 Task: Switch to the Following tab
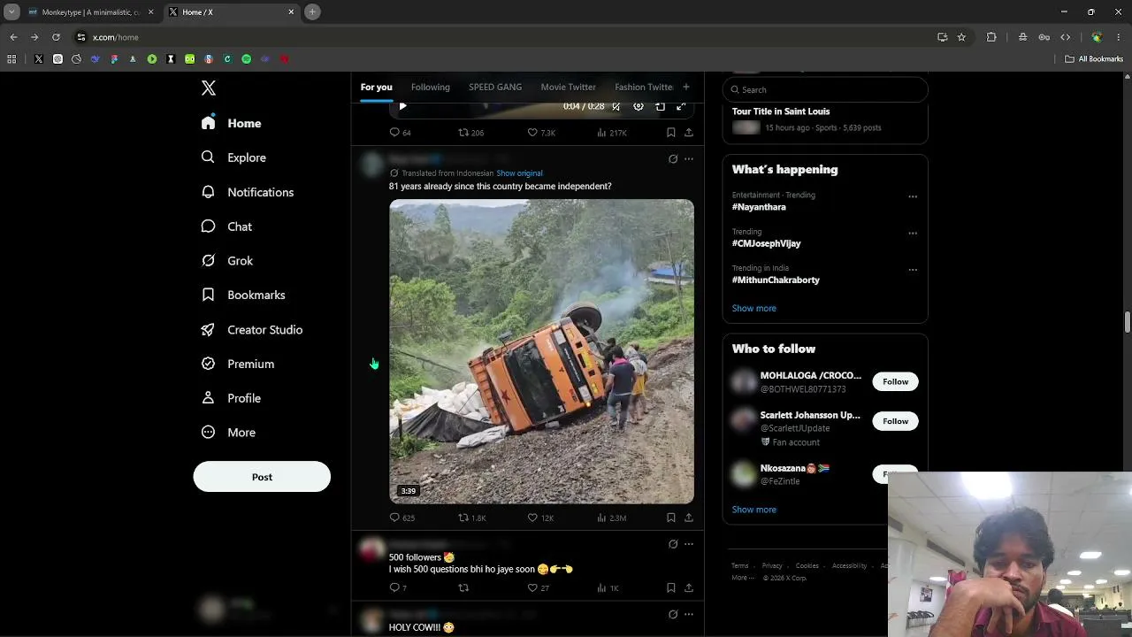(431, 87)
